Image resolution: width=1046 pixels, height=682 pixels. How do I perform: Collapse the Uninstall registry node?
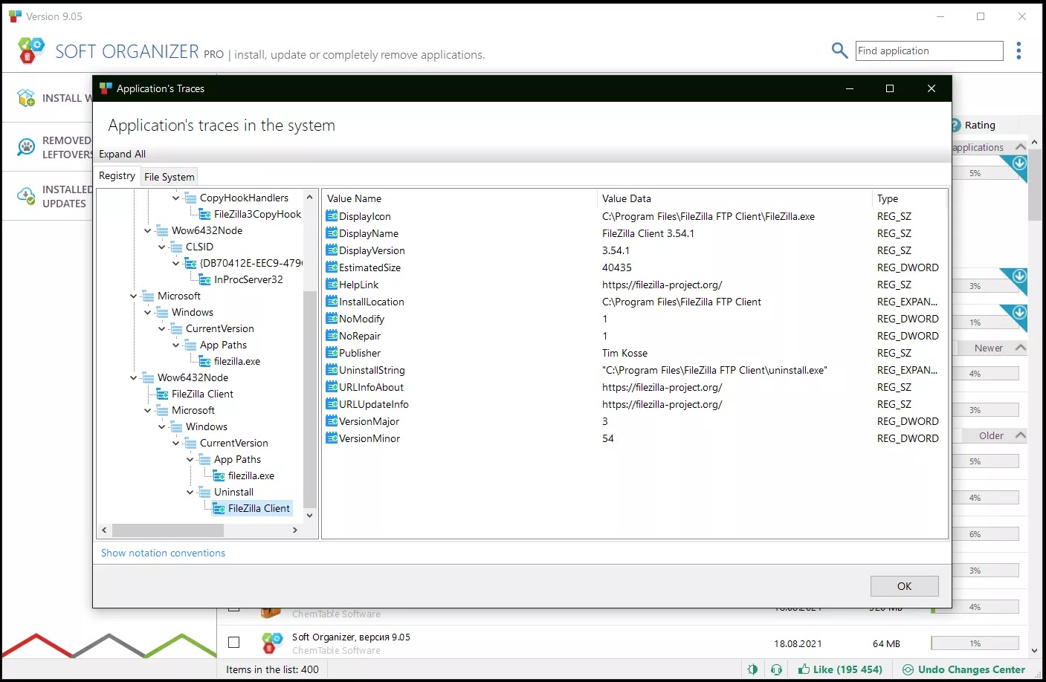pos(190,492)
